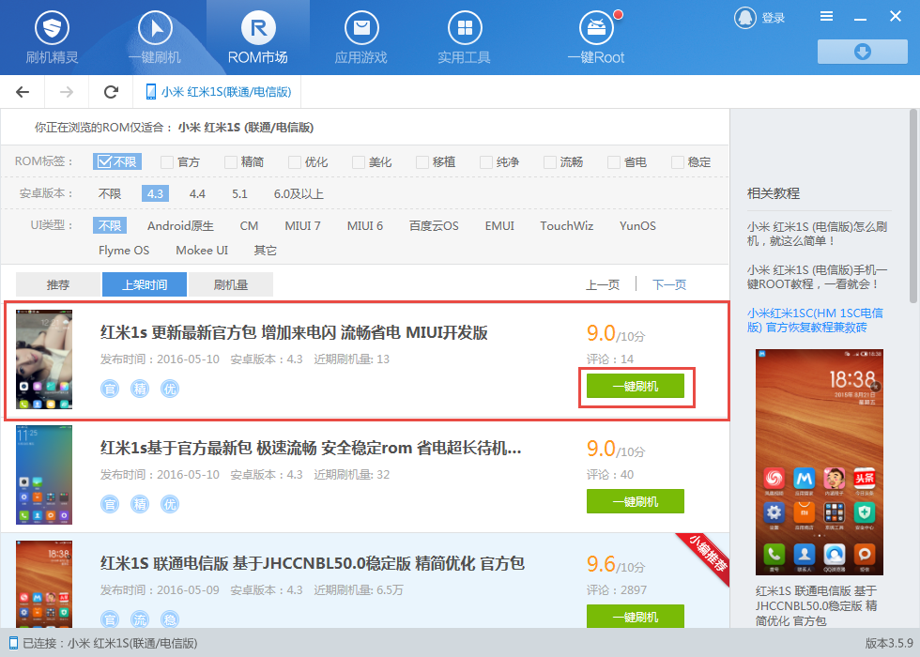Open the 实用工具 grid icon

click(465, 27)
